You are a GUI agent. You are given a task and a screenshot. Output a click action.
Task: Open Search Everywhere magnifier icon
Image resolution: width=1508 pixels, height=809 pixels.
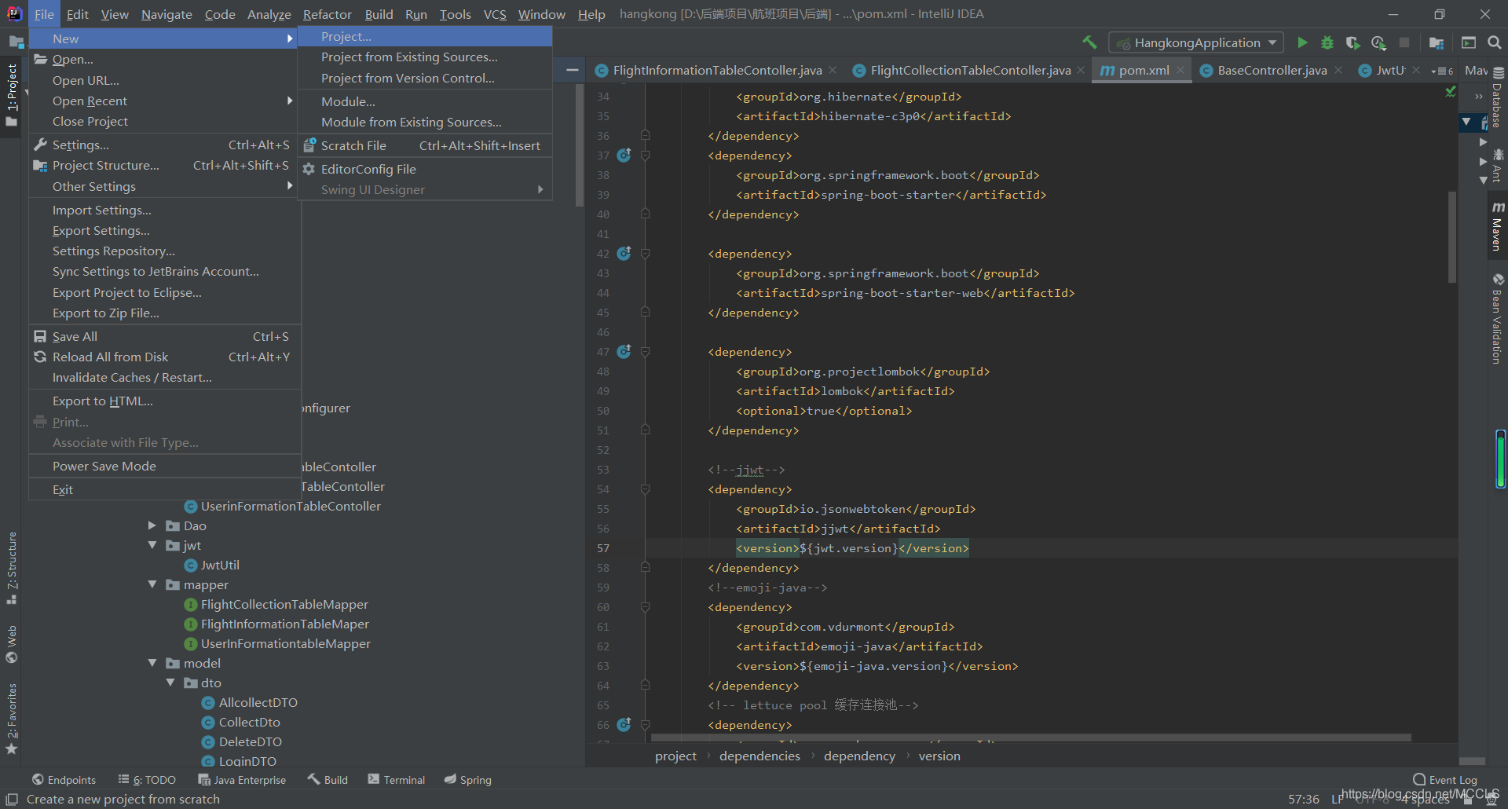pos(1495,42)
